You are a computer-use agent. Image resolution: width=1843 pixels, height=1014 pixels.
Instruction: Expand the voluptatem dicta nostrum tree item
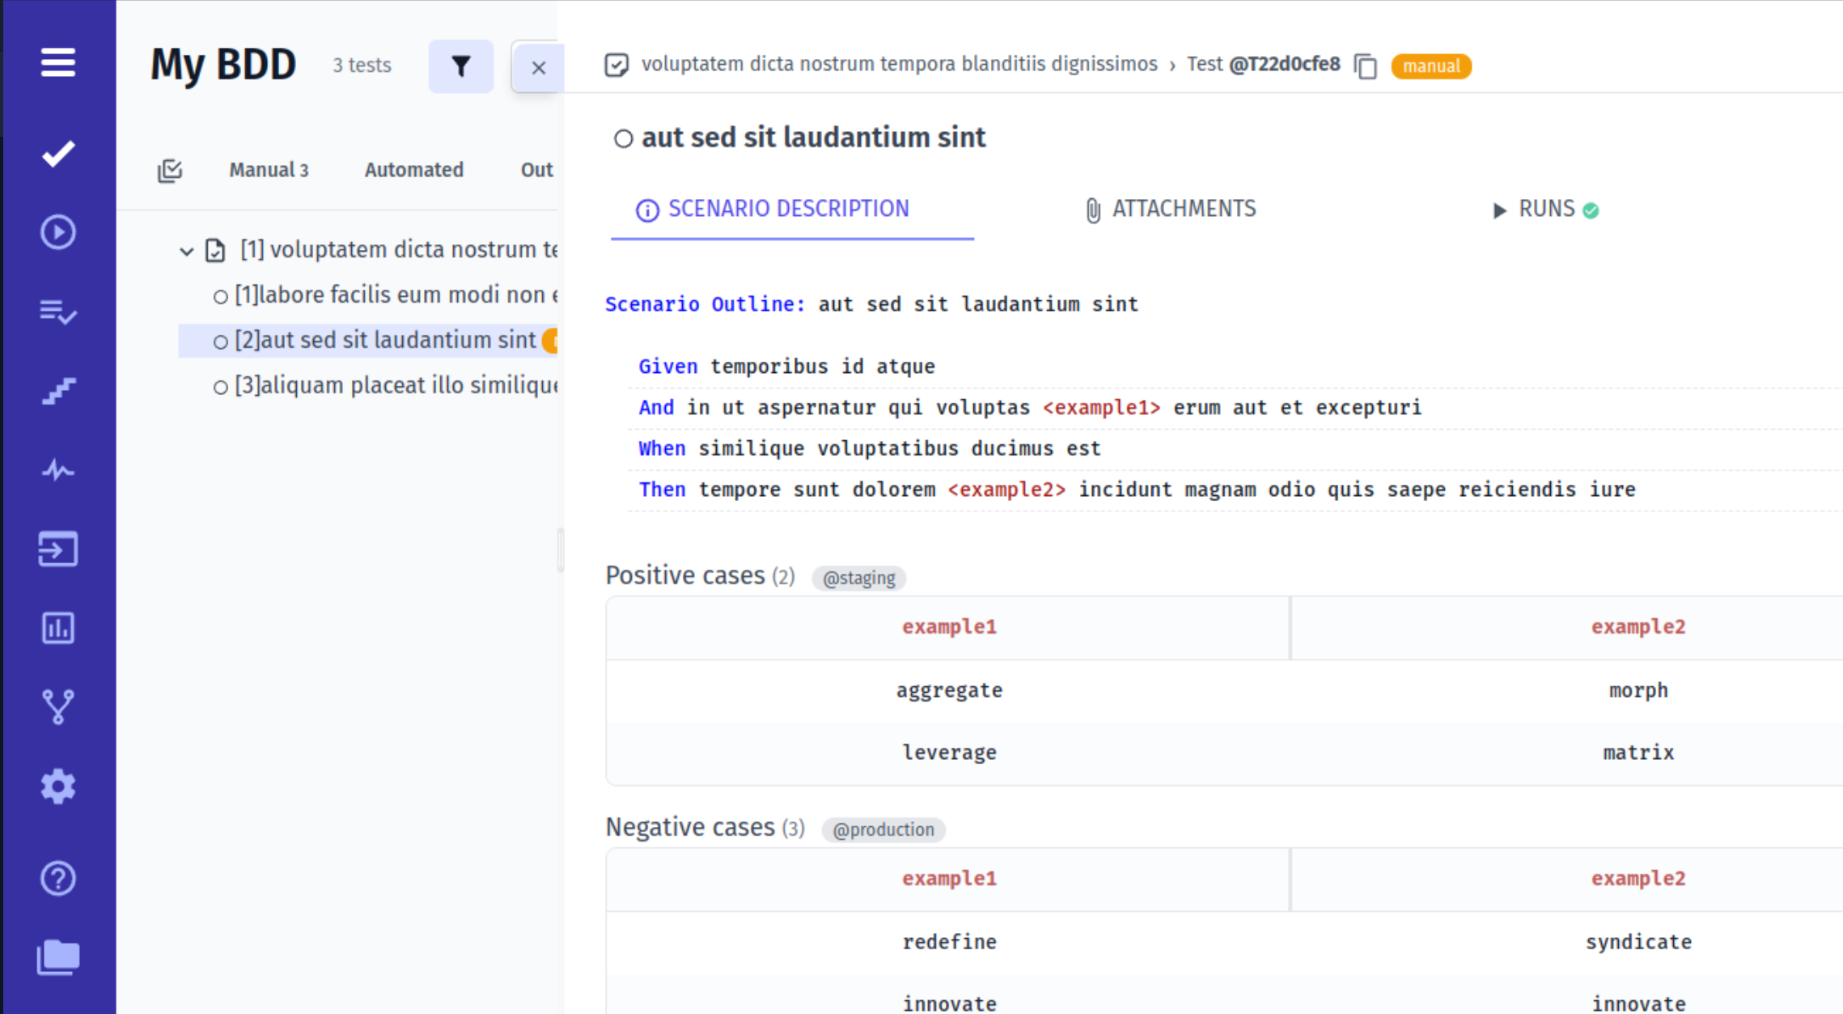(186, 248)
